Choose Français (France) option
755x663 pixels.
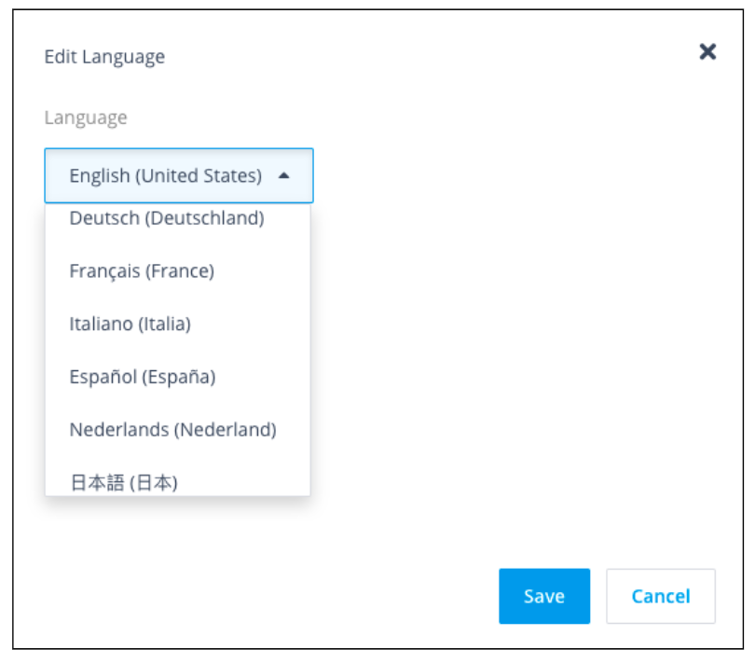point(142,271)
